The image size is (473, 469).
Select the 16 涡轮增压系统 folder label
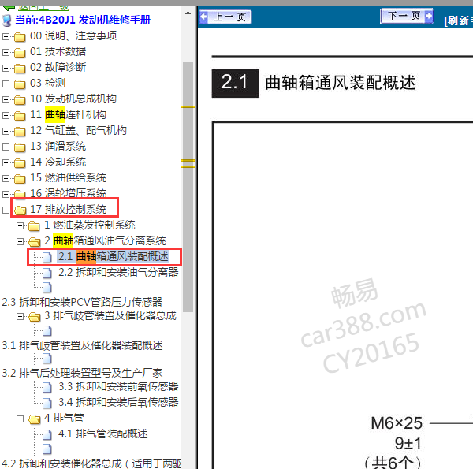coord(68,193)
